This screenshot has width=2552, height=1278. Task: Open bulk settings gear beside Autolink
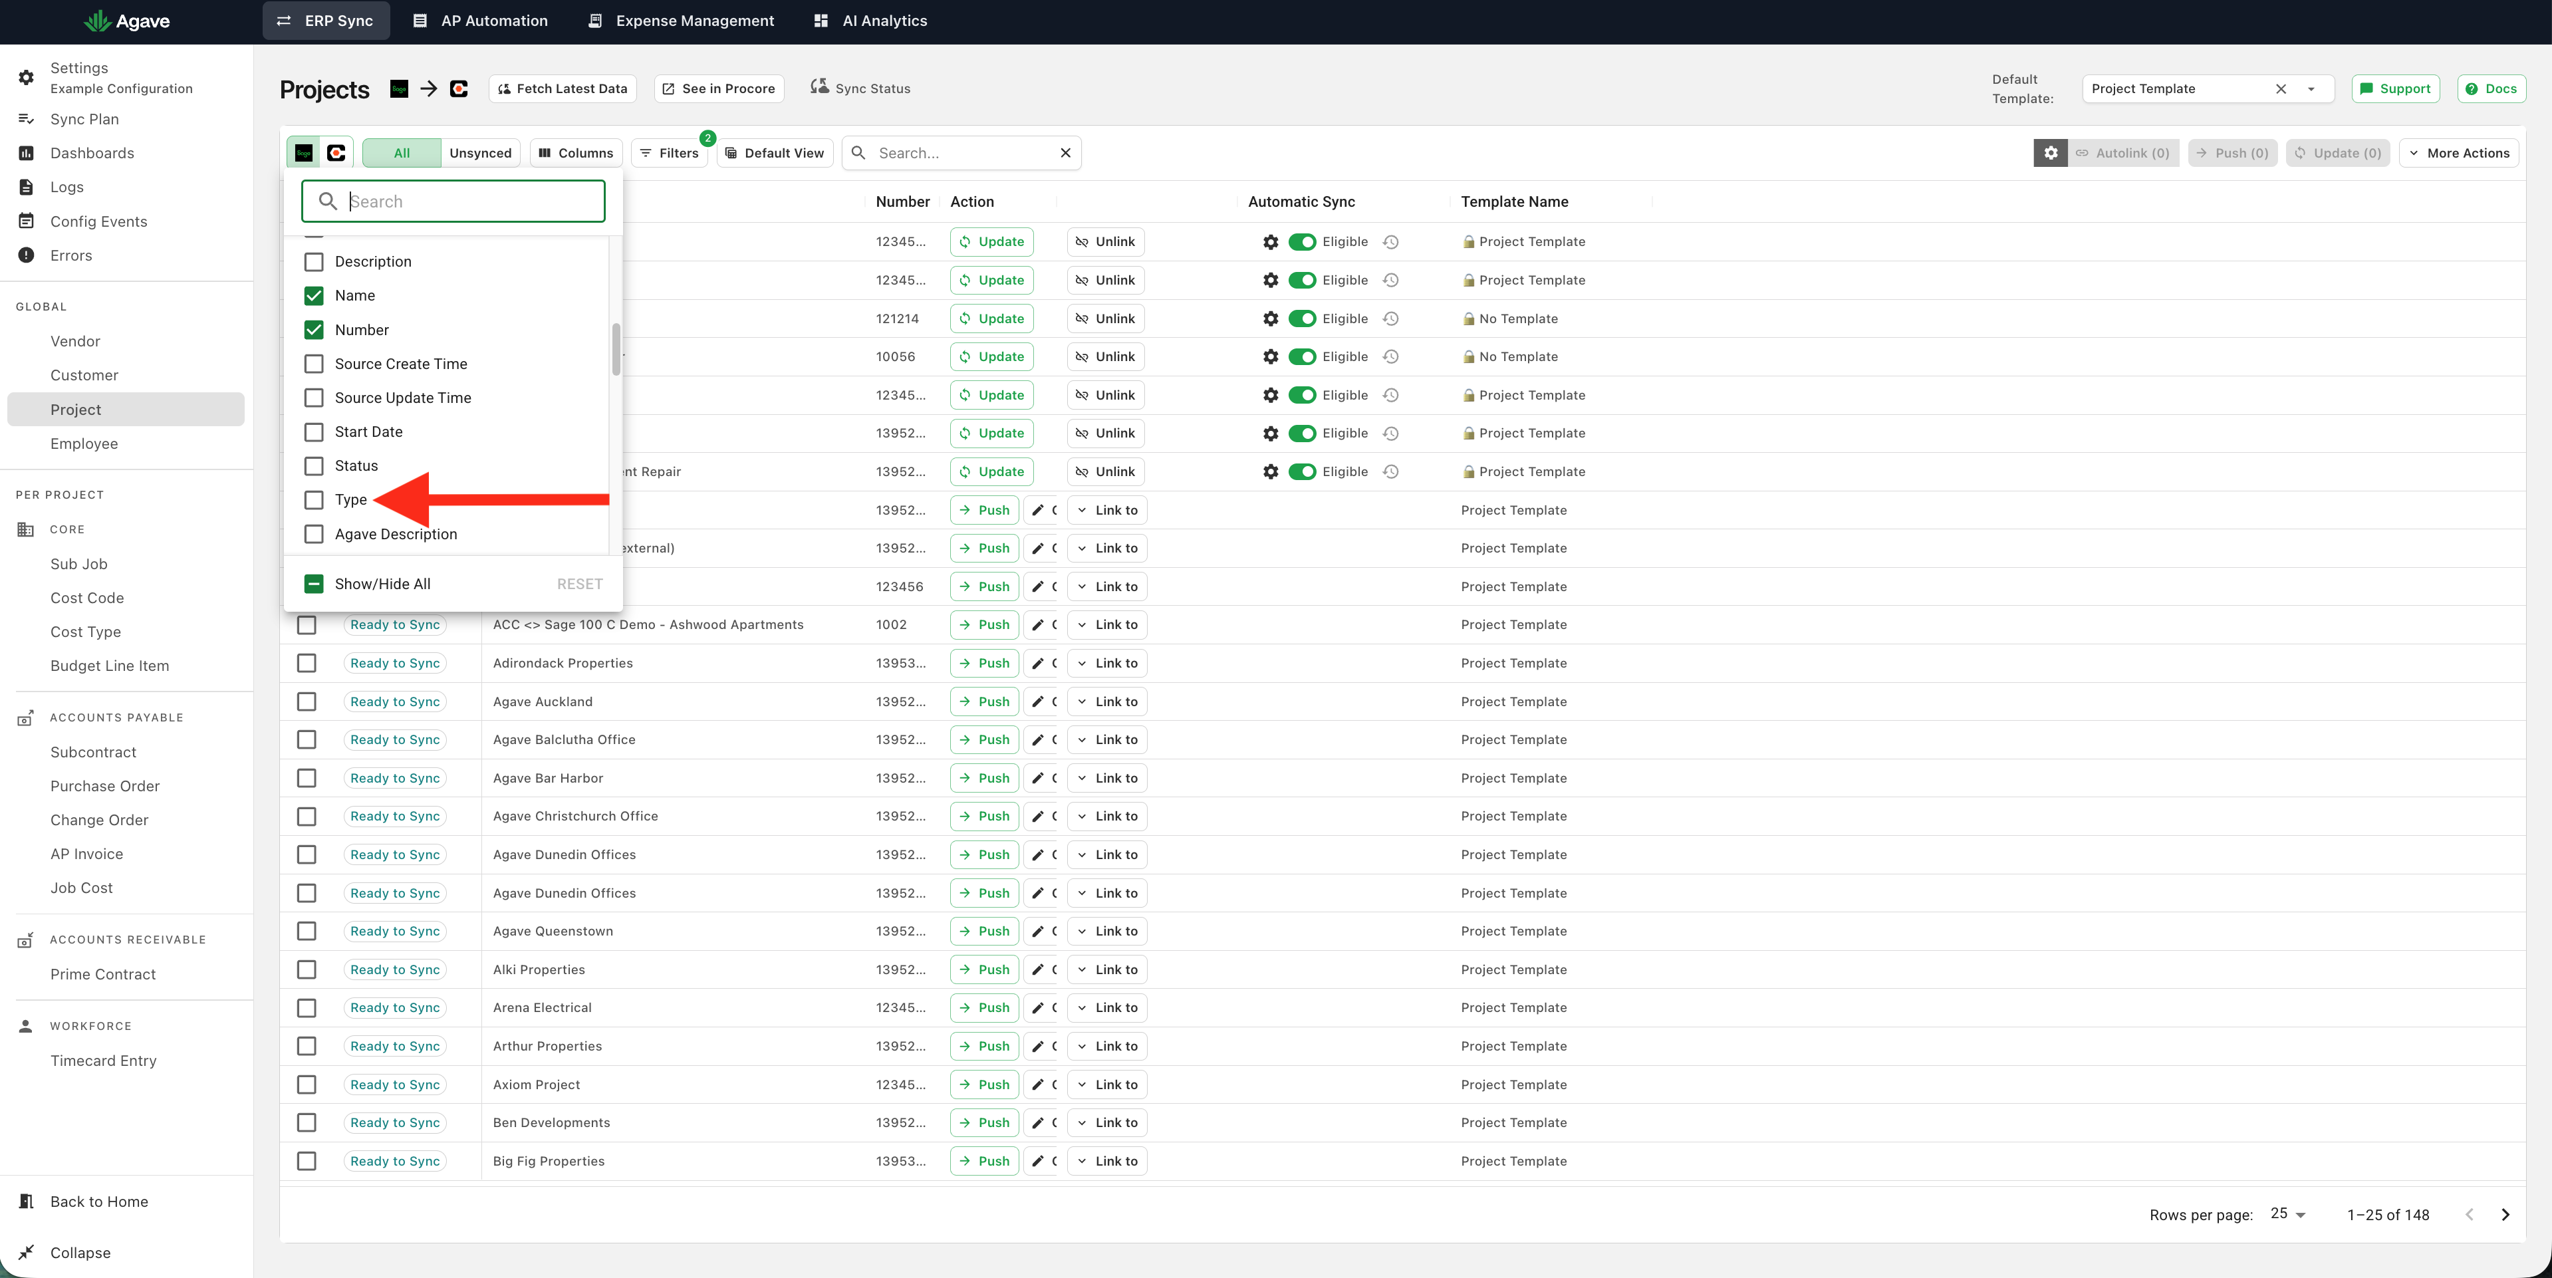tap(2051, 152)
